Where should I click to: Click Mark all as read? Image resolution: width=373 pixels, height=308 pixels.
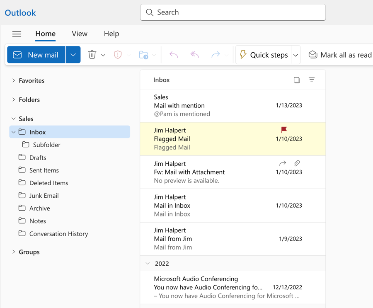tap(340, 55)
